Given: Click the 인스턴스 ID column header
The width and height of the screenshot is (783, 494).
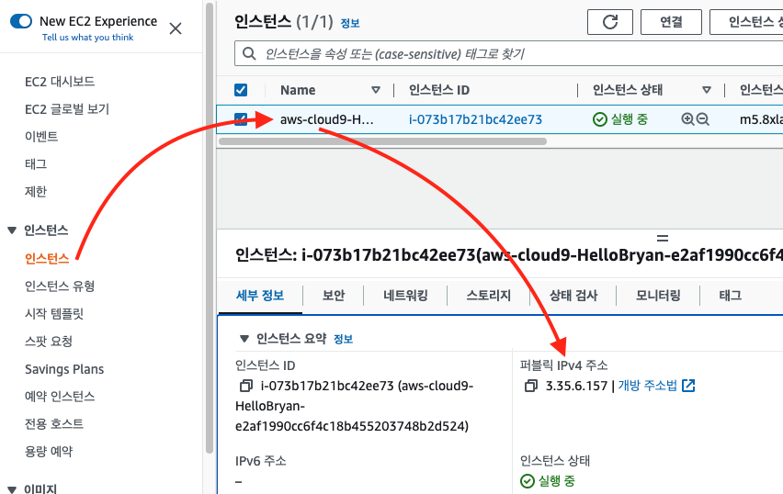Looking at the screenshot, I should (439, 90).
